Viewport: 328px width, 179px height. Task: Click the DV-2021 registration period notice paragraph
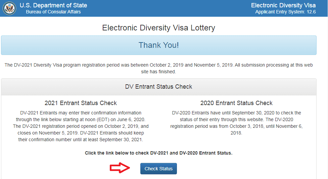158,68
